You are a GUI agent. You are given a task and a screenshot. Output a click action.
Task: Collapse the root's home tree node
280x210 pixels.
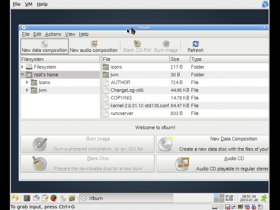pyautogui.click(x=22, y=75)
